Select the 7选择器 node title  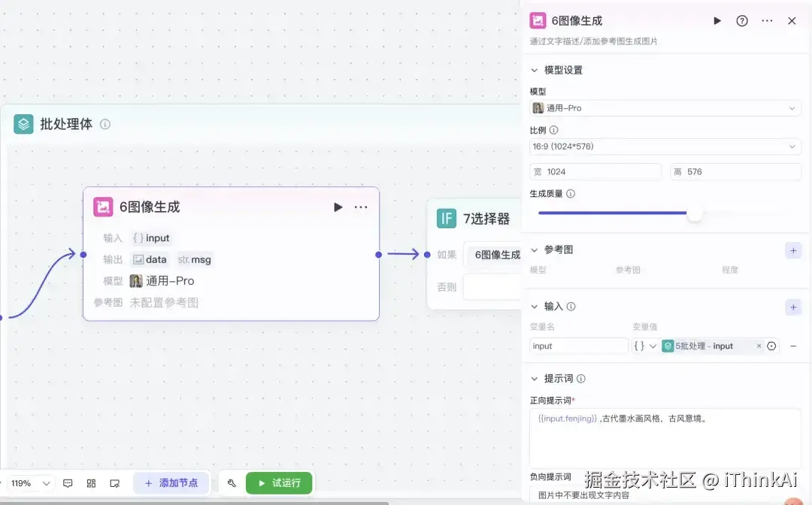click(x=486, y=219)
